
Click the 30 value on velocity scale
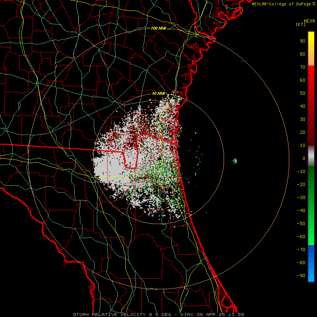(303, 119)
